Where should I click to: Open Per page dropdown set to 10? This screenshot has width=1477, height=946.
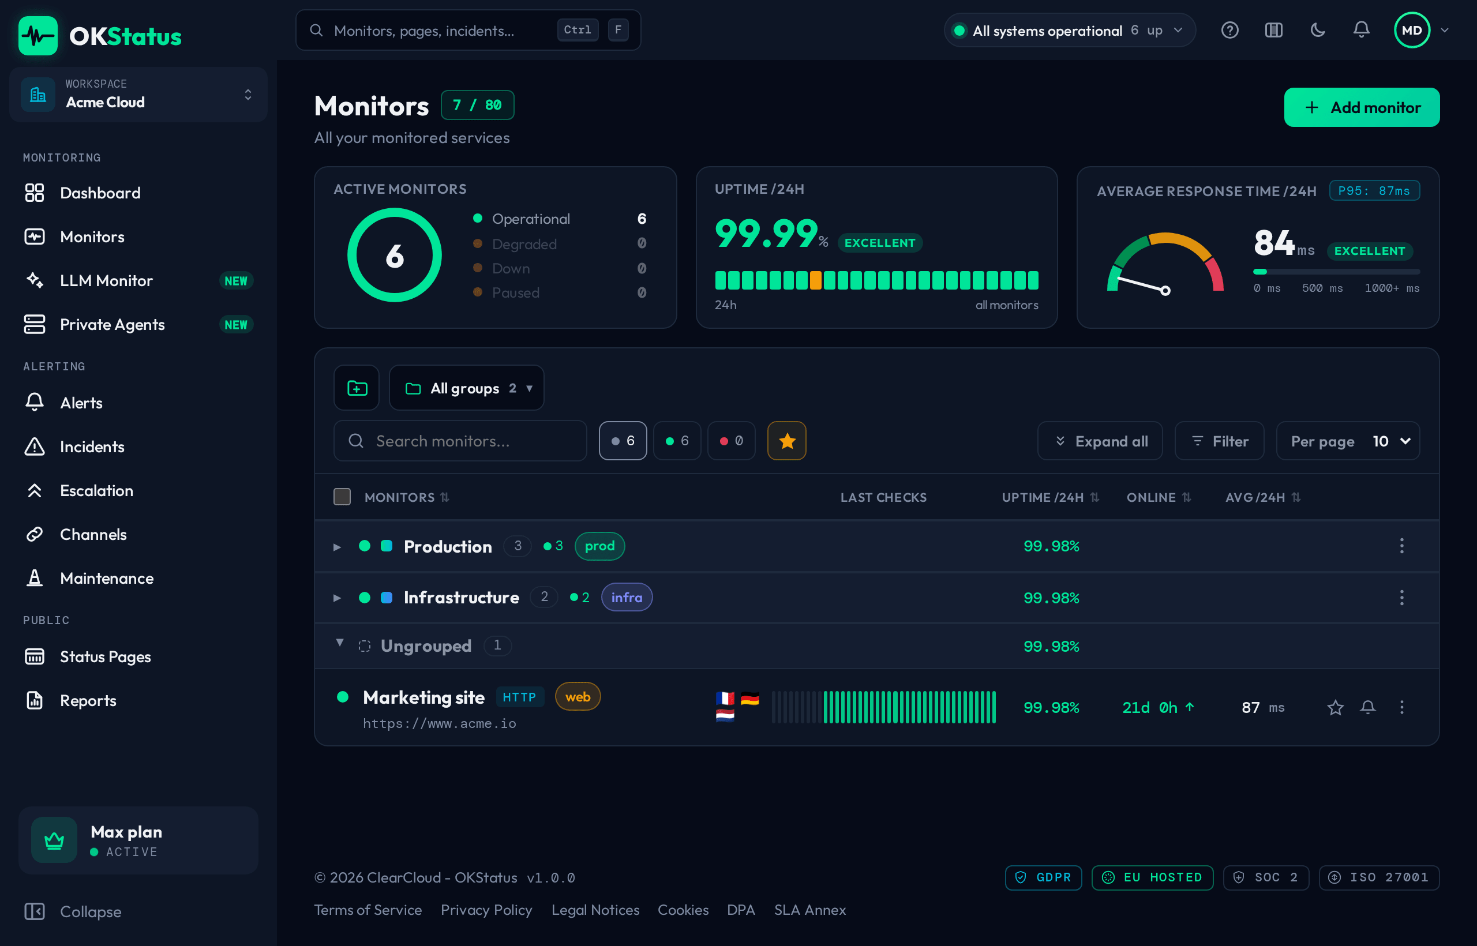tap(1348, 441)
